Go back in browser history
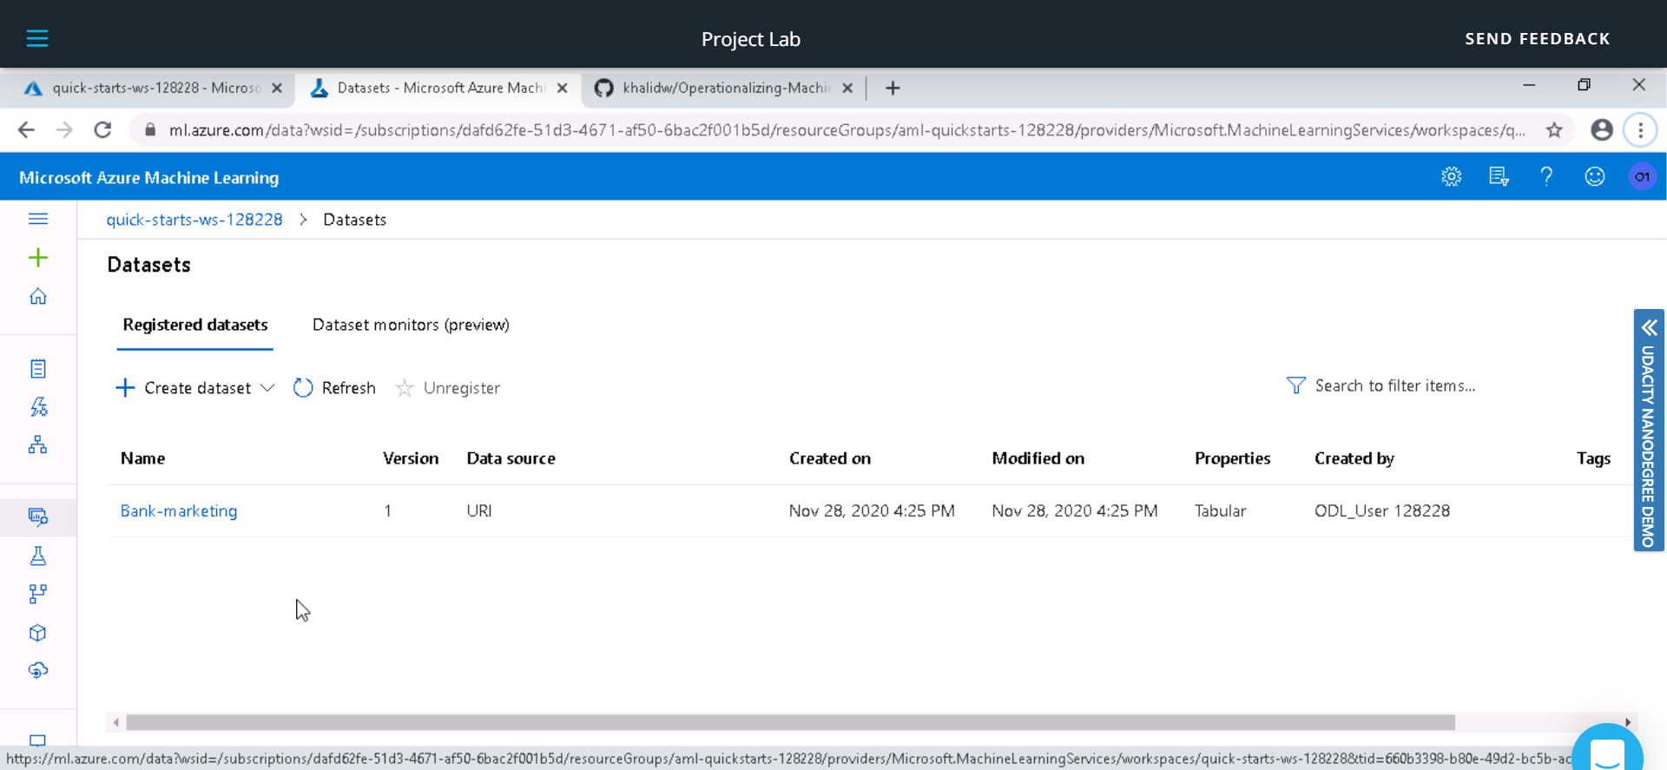This screenshot has height=770, width=1667. click(x=26, y=130)
